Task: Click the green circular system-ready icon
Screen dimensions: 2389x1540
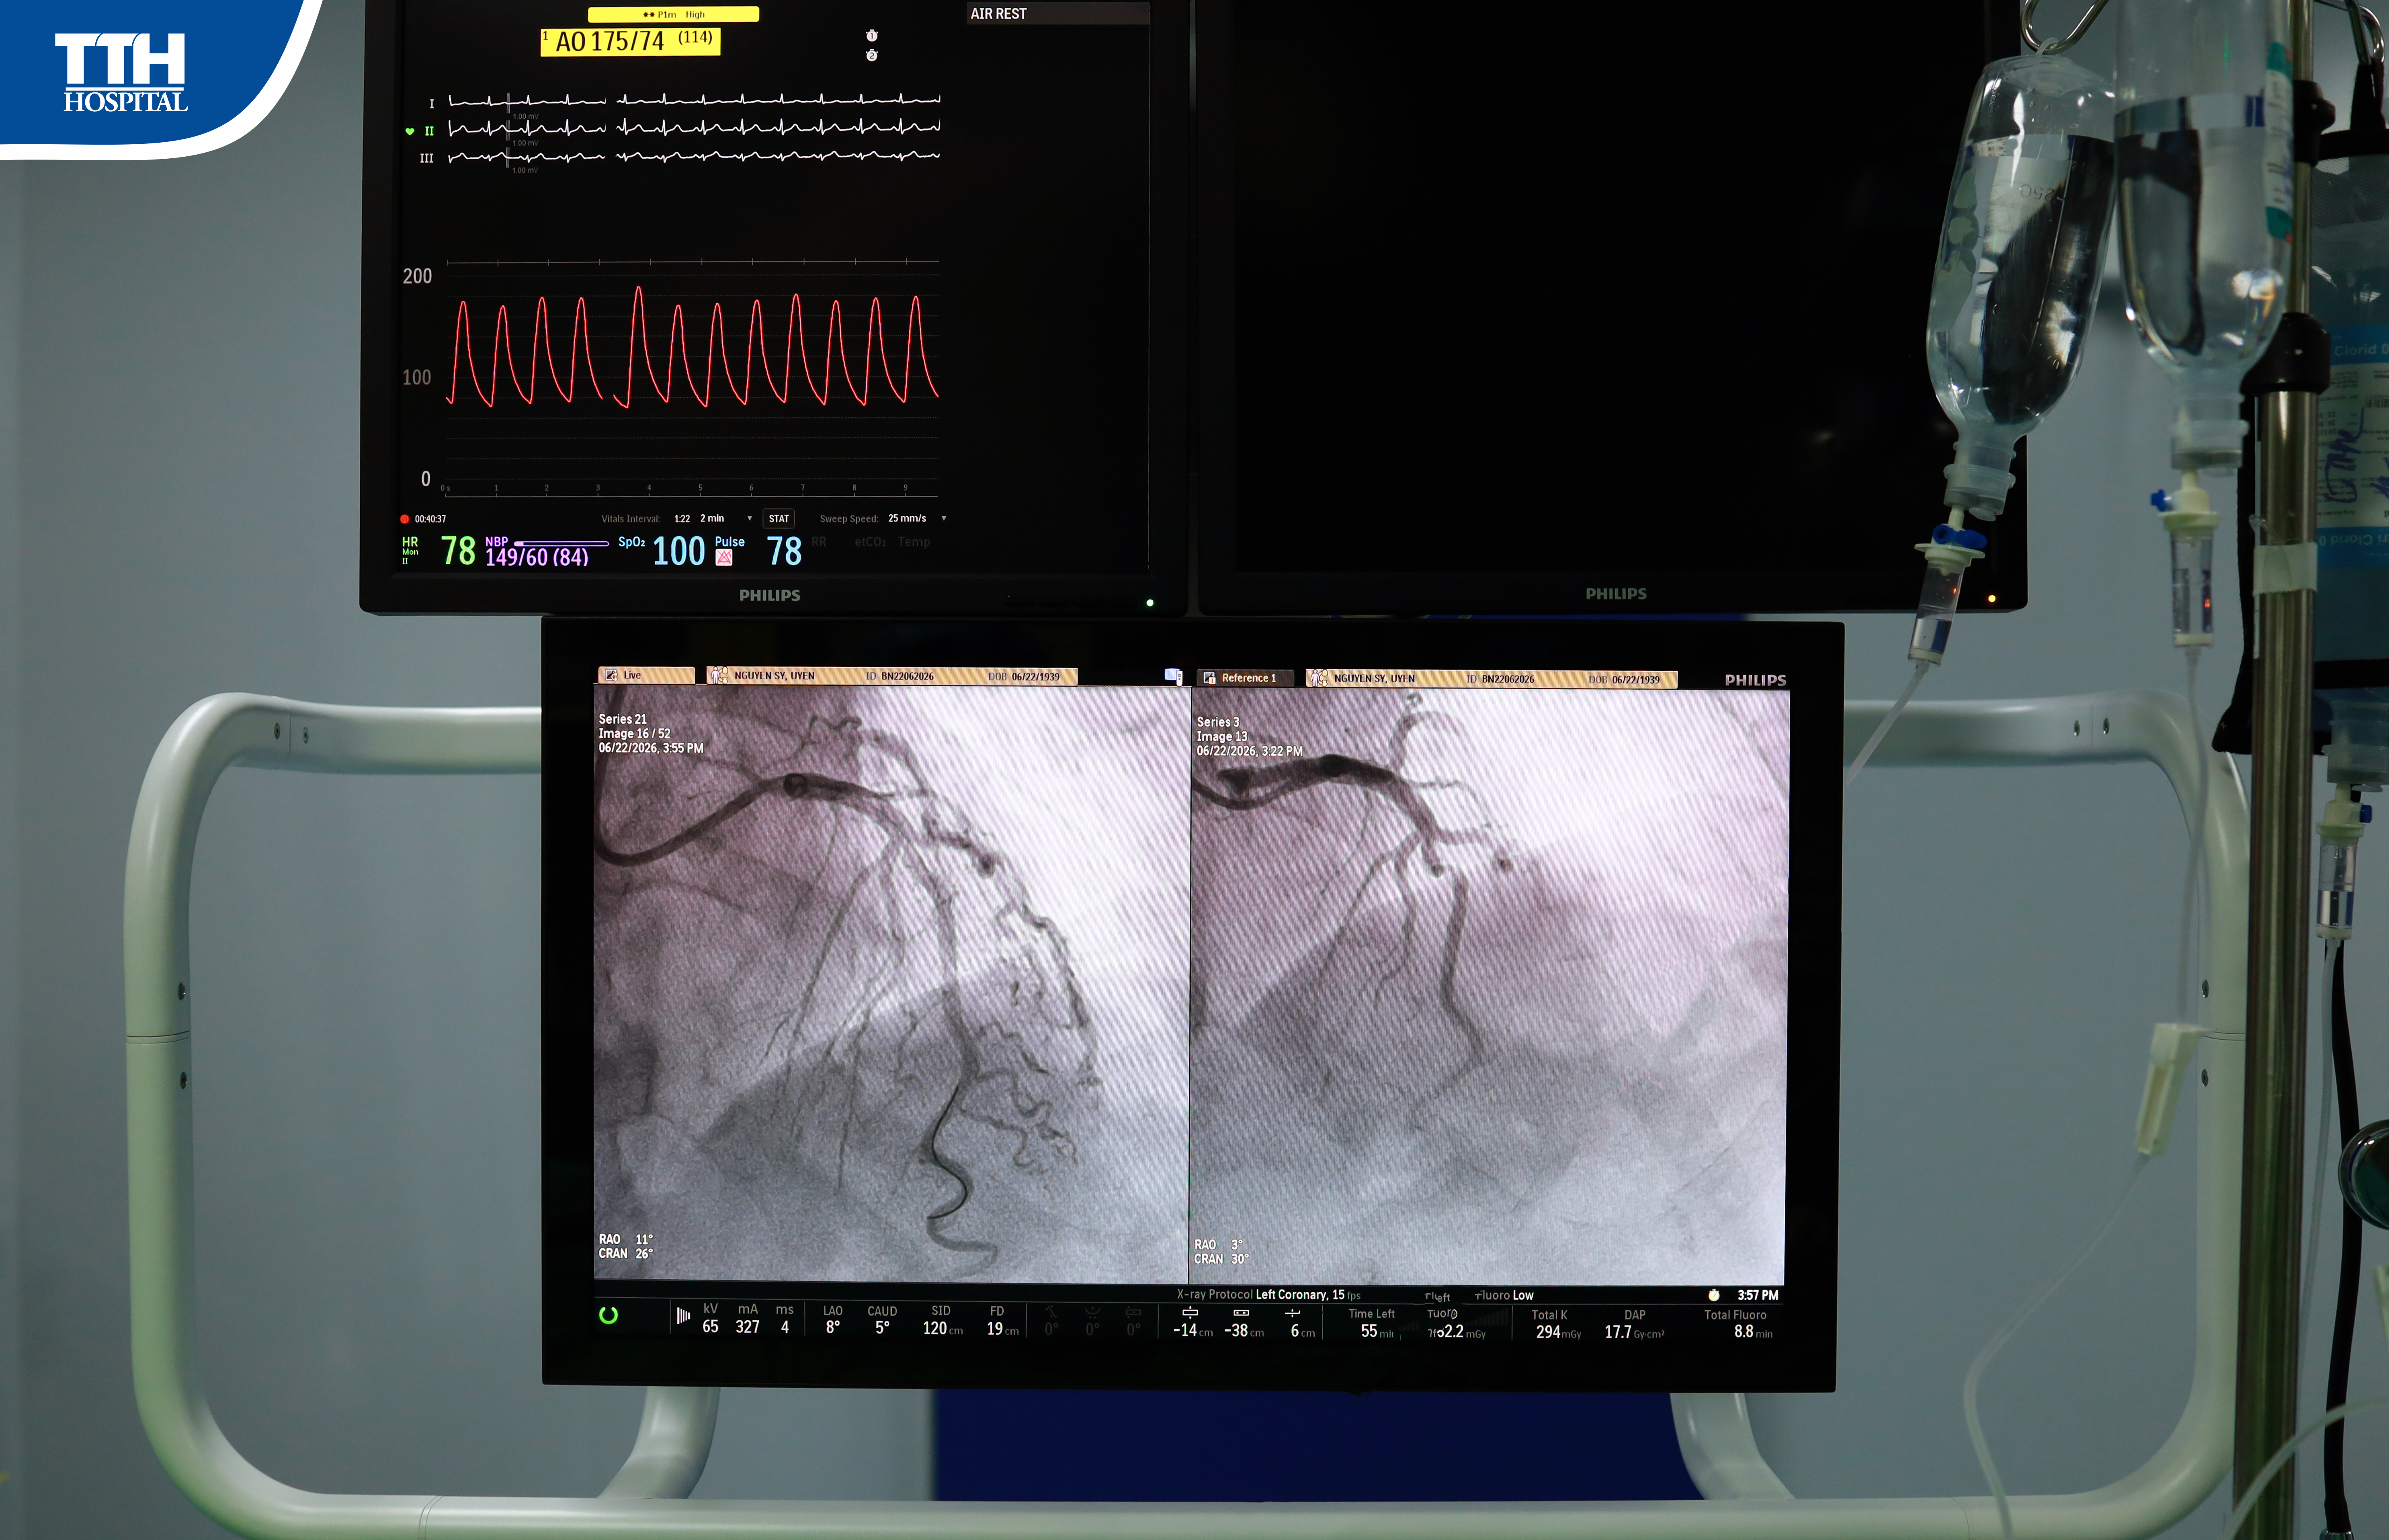Action: pos(608,1315)
